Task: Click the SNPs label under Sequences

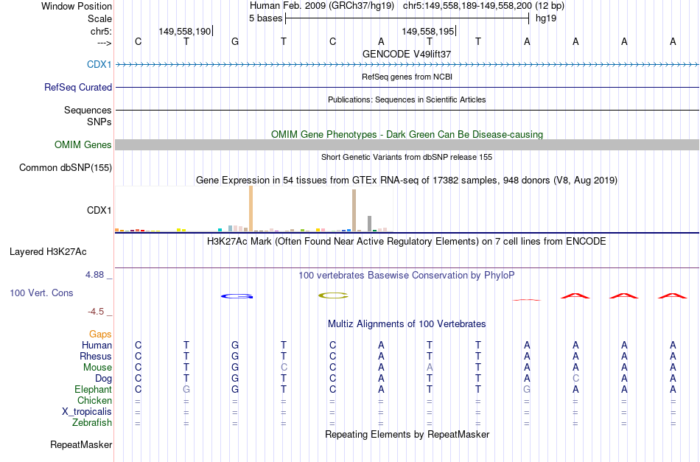Action: pos(99,122)
